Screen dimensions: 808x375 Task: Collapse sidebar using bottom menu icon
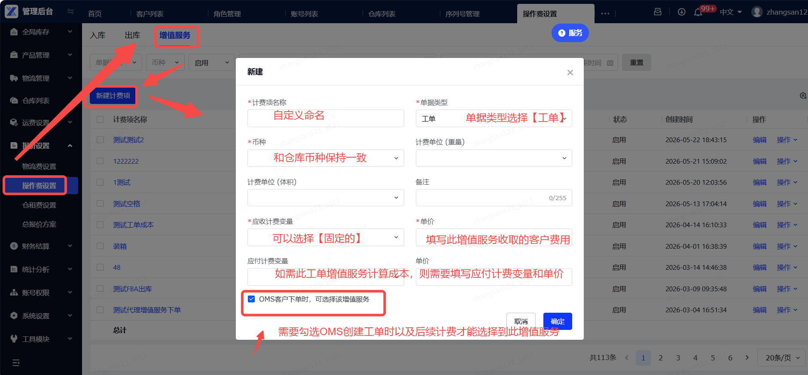(16, 363)
